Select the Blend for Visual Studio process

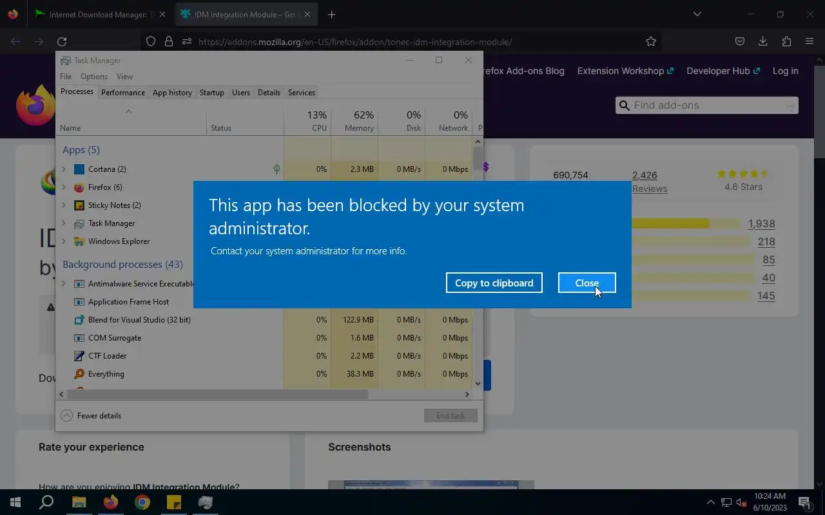coord(139,320)
